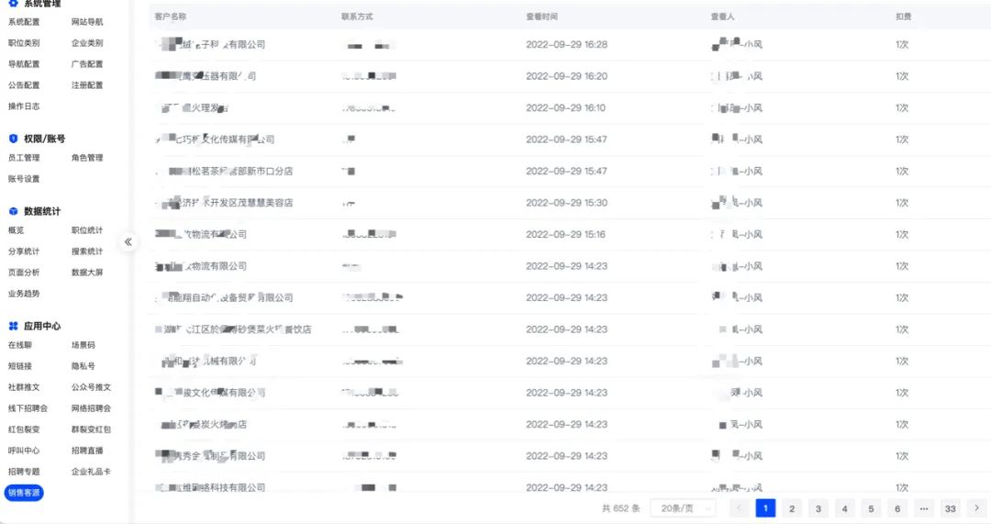
Task: Select 数据大屏 in the data statistics section
Action: (87, 273)
